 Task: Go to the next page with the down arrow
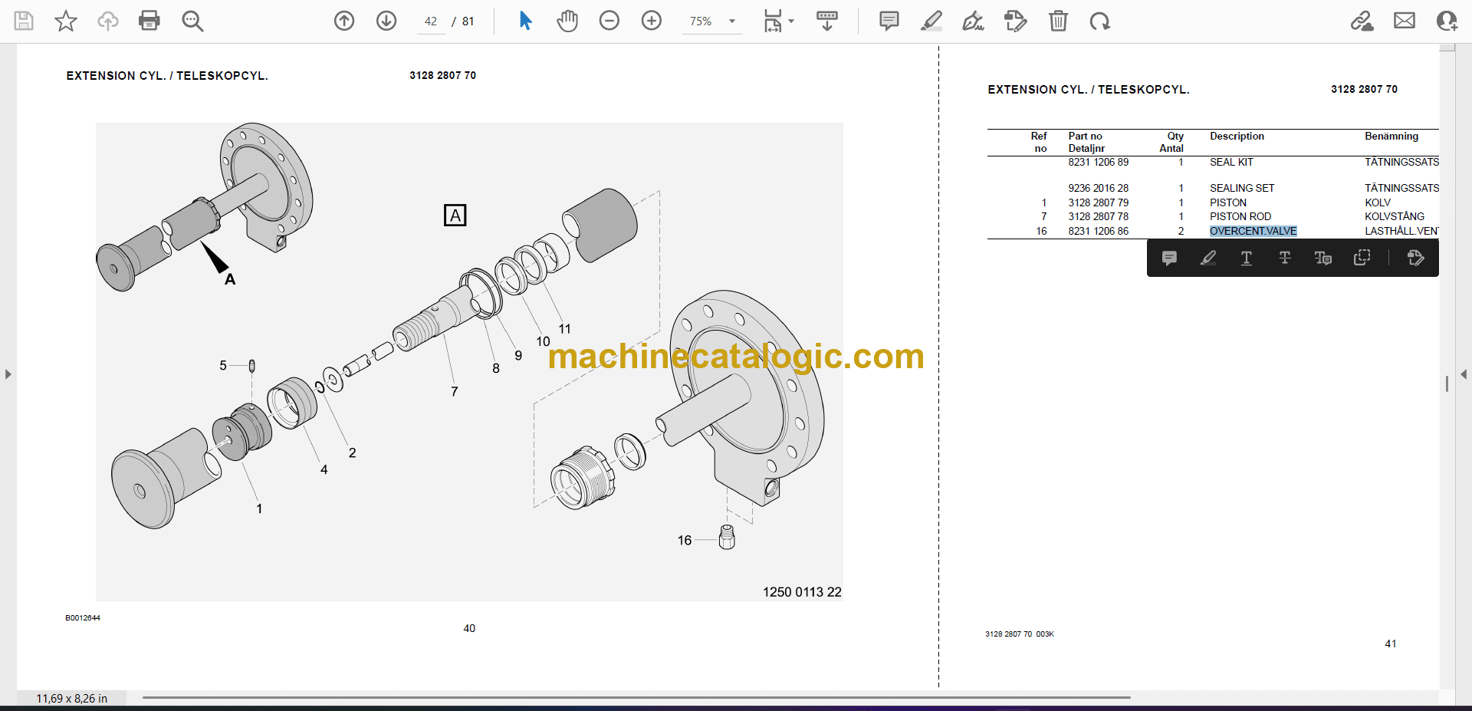386,21
